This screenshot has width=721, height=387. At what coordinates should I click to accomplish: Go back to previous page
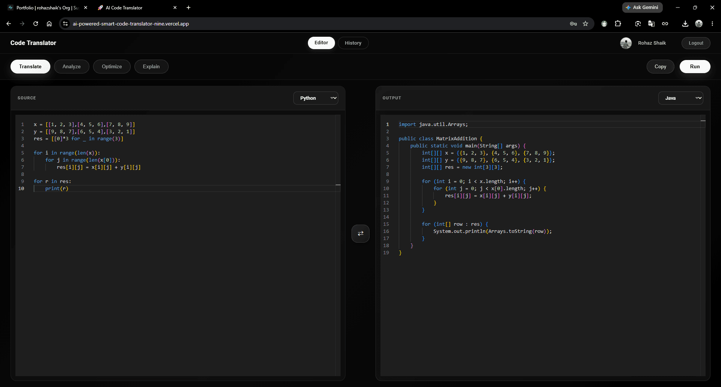tap(9, 24)
